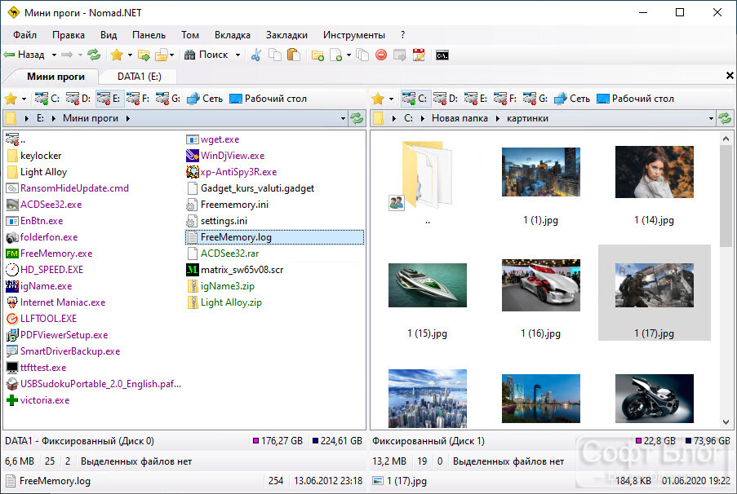737x494 pixels.
Task: Click the New Folder icon with green plus
Action: point(317,55)
